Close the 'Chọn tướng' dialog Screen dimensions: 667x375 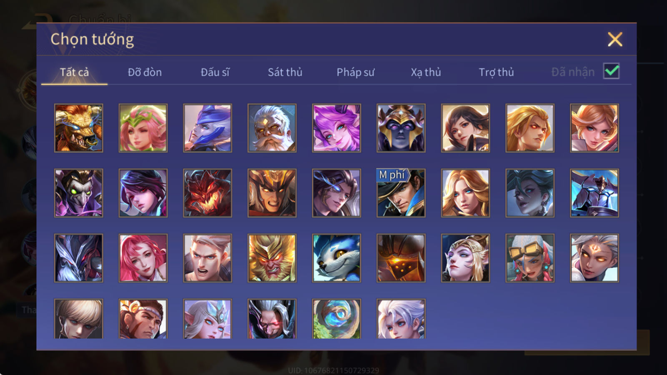[615, 39]
